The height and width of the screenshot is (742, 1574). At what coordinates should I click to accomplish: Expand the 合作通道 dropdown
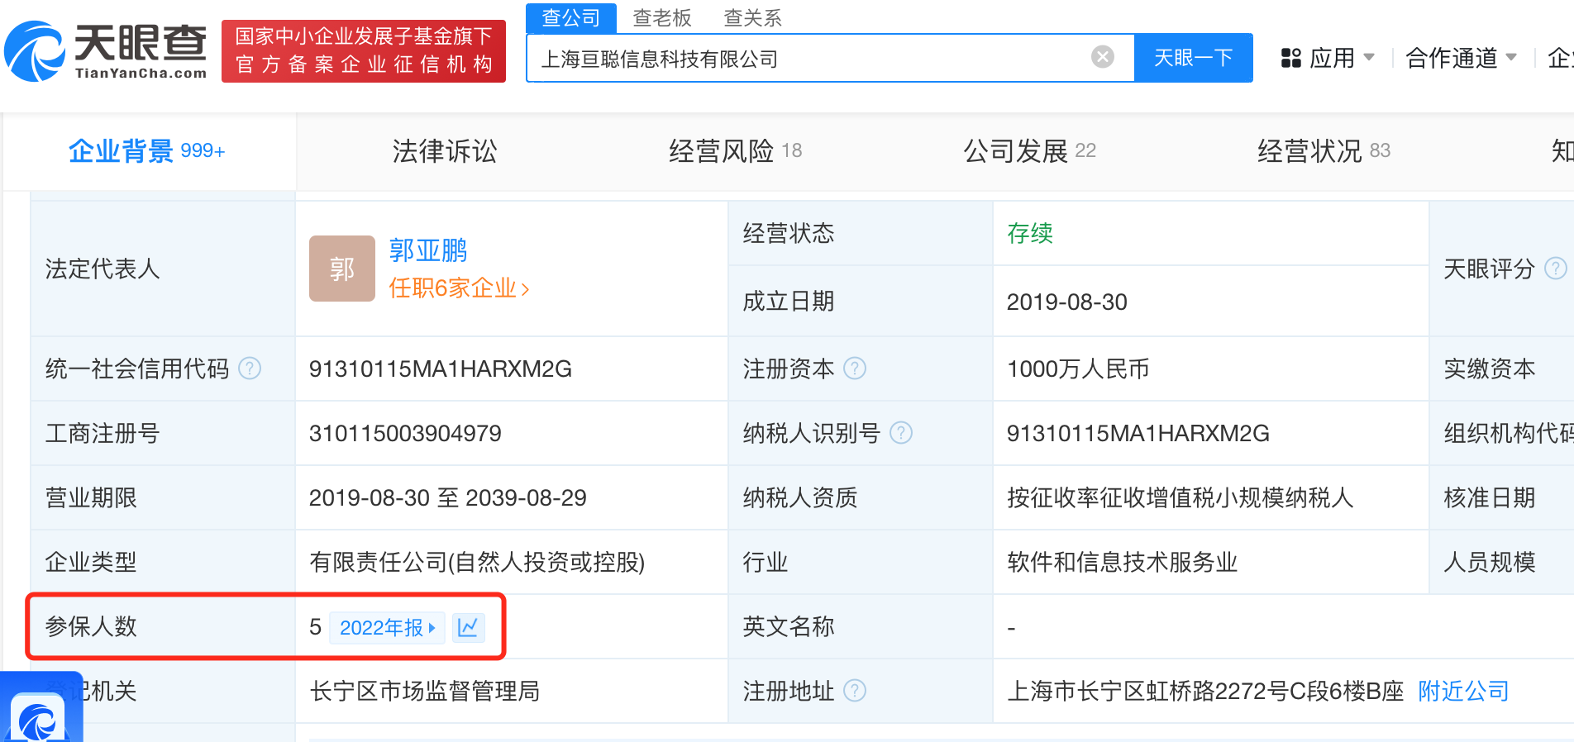(1461, 58)
